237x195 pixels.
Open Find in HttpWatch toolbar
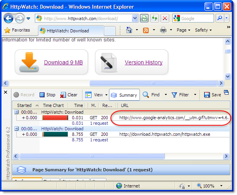(x=151, y=95)
